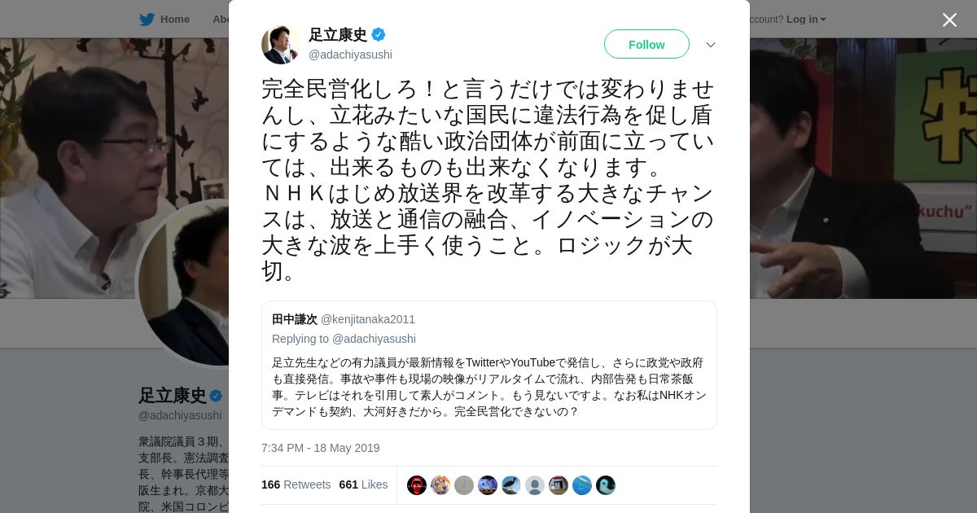This screenshot has width=977, height=513.
Task: Open the Log in dropdown
Action: pyautogui.click(x=806, y=20)
